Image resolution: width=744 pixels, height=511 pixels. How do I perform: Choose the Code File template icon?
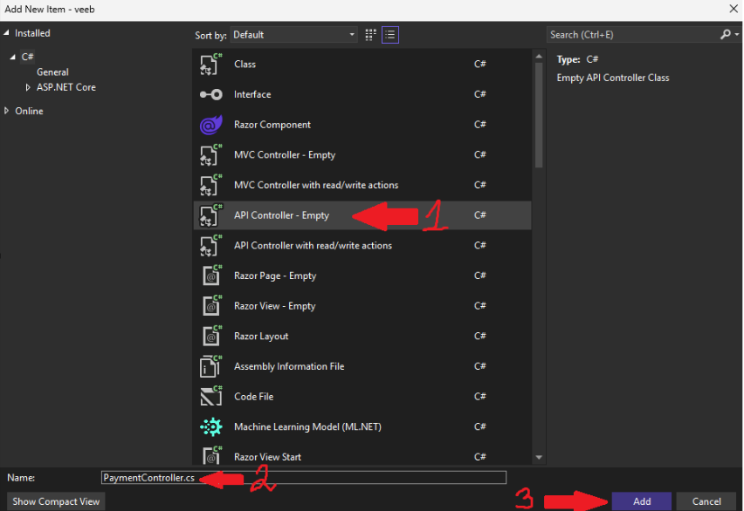(x=210, y=397)
